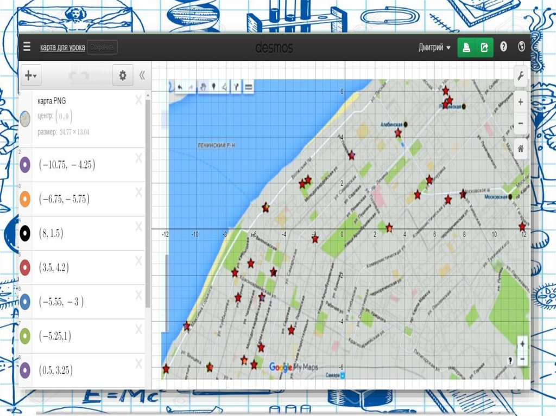Screen dimensions: 556x416
Task: Reset graph to default home view
Action: click(521, 149)
